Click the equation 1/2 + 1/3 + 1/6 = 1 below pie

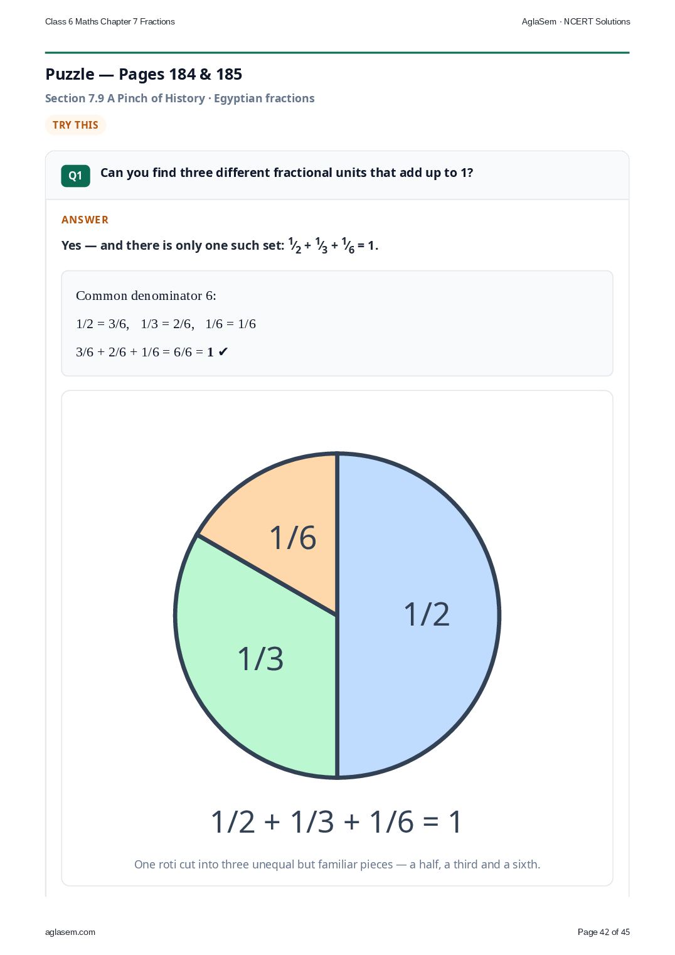click(337, 821)
